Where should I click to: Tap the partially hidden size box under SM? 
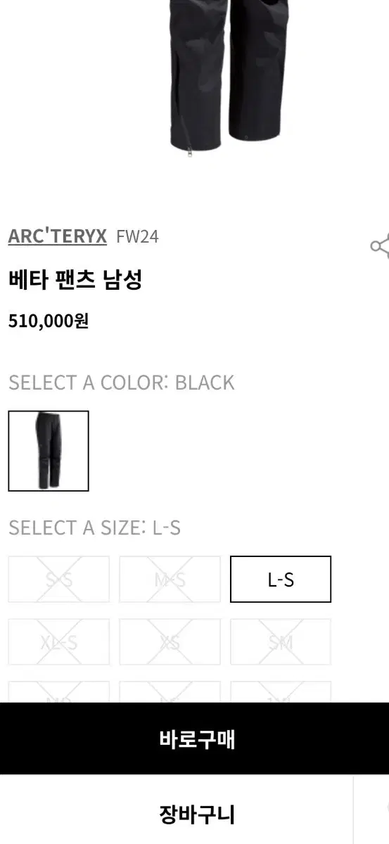point(281,692)
